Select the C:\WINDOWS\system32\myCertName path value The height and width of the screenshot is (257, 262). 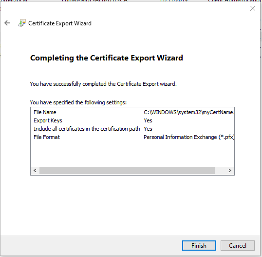pyautogui.click(x=188, y=112)
